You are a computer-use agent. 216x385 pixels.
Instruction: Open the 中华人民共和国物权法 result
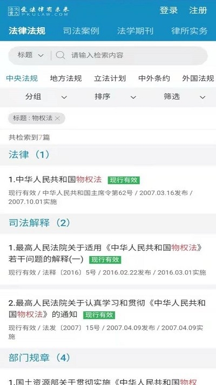pos(55,179)
